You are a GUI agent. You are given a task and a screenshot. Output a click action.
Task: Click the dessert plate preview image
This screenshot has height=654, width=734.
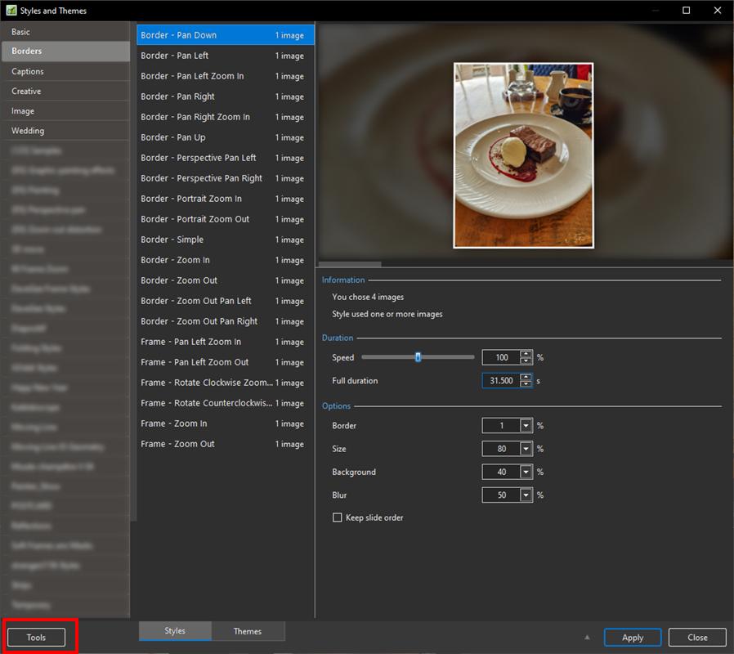coord(523,155)
